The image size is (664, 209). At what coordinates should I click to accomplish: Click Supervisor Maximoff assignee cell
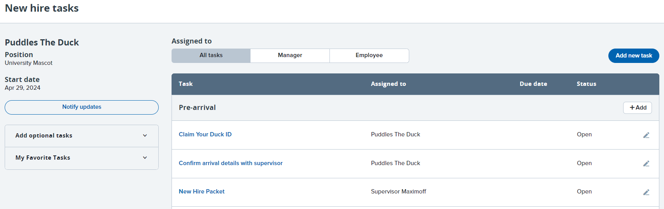(398, 192)
